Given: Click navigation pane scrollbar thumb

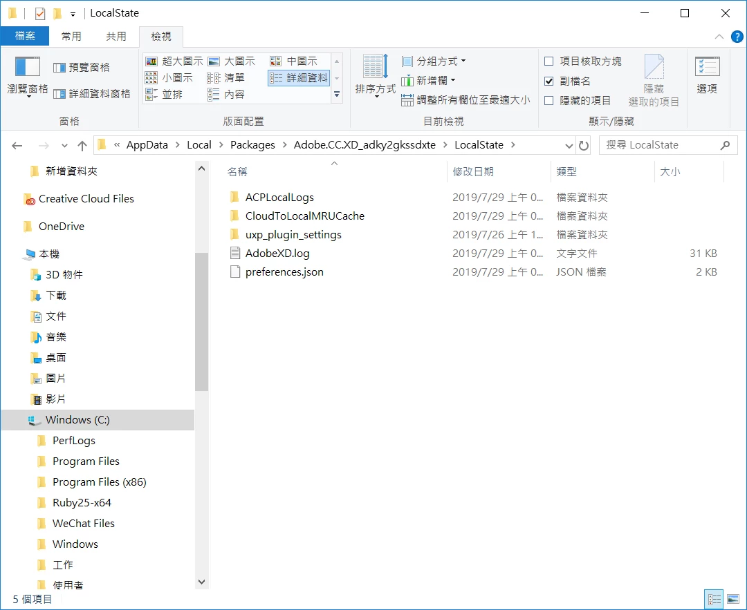Looking at the screenshot, I should 201,322.
